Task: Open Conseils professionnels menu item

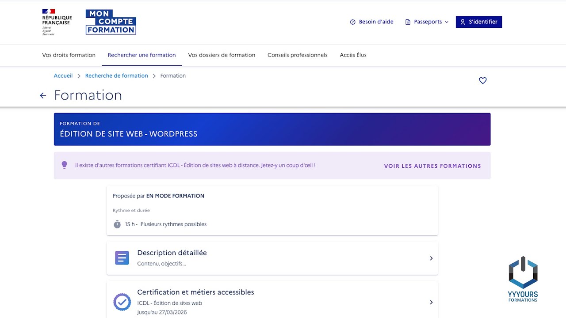Action: [x=297, y=55]
